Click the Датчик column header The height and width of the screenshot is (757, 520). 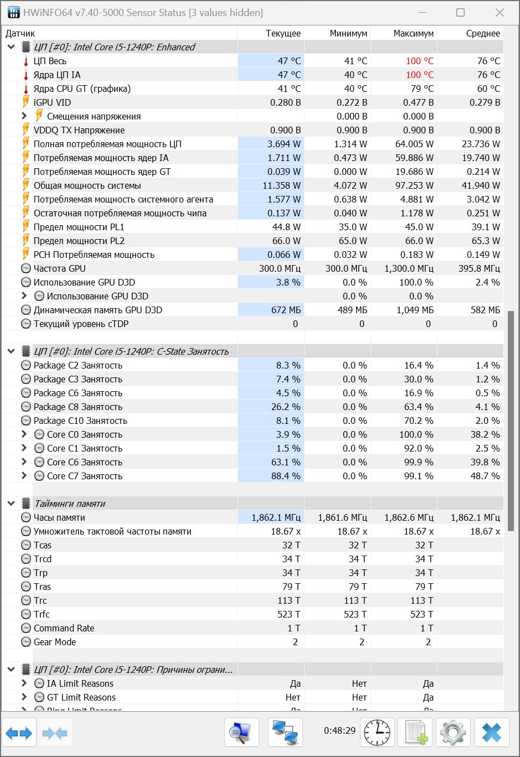pos(120,33)
